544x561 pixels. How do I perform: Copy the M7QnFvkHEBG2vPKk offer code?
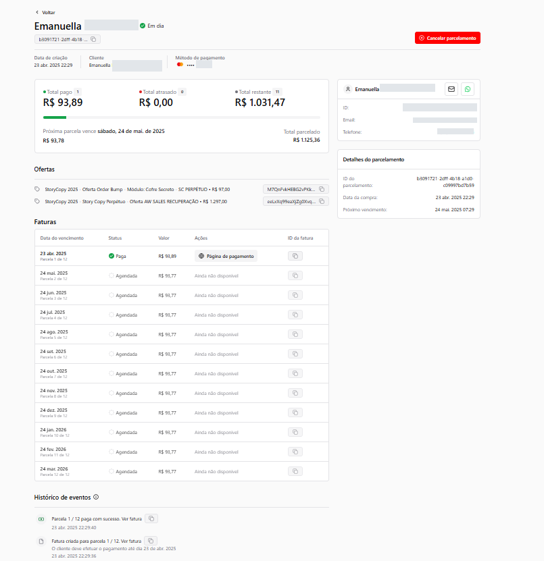[x=322, y=189]
